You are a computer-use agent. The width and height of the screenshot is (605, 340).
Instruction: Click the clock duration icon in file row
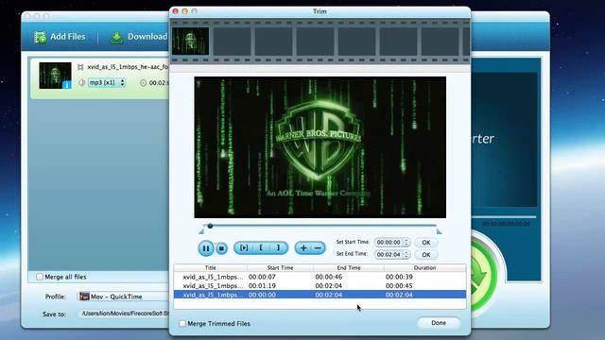[x=143, y=83]
